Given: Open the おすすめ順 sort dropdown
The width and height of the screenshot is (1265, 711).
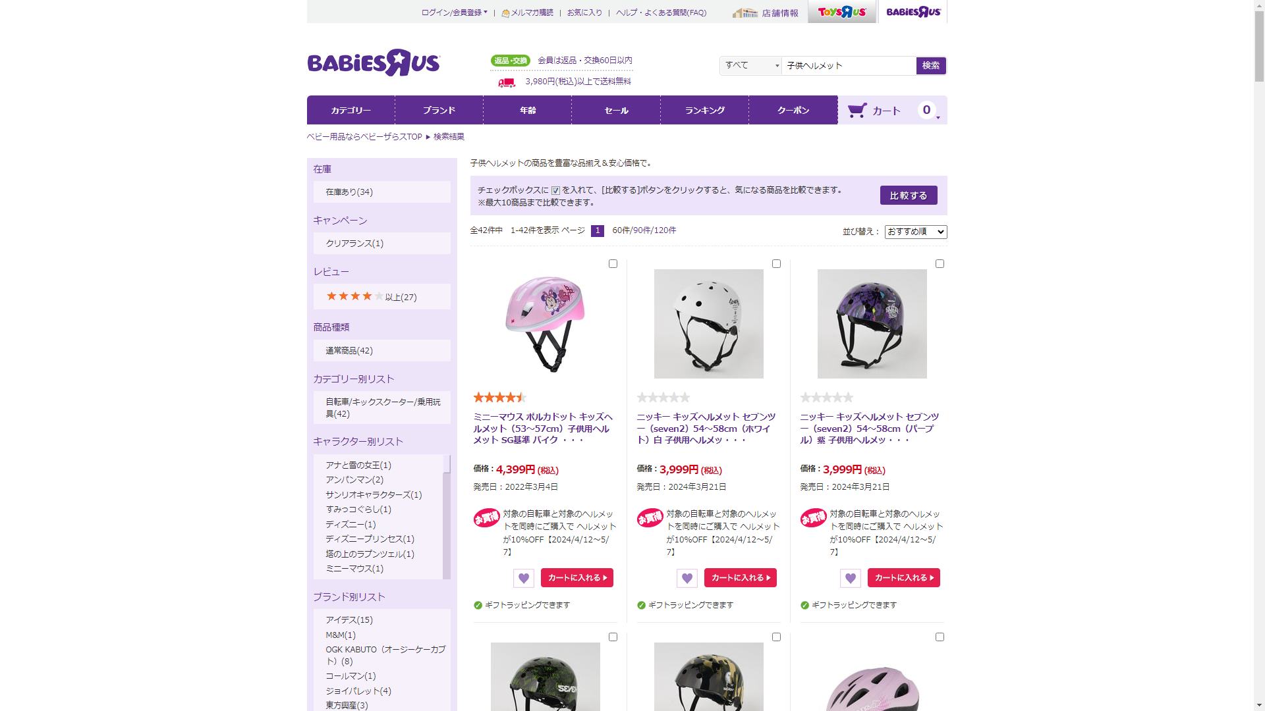Looking at the screenshot, I should pos(916,232).
